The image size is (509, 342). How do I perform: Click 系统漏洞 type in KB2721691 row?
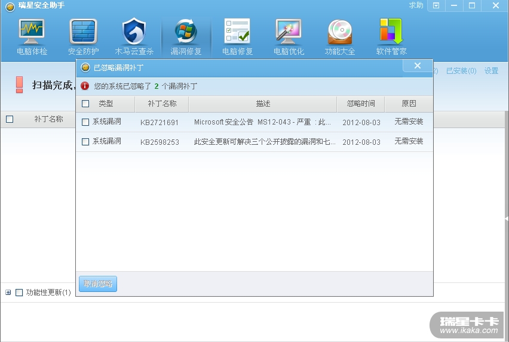click(x=107, y=122)
